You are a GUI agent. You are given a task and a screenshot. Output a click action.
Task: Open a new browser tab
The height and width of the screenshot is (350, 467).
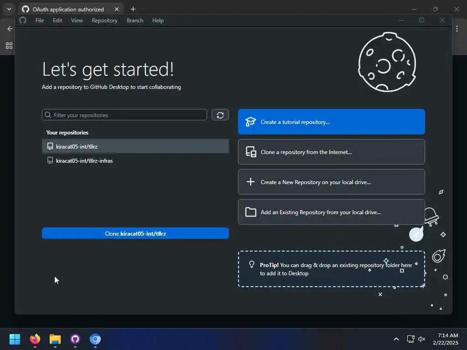coord(133,9)
